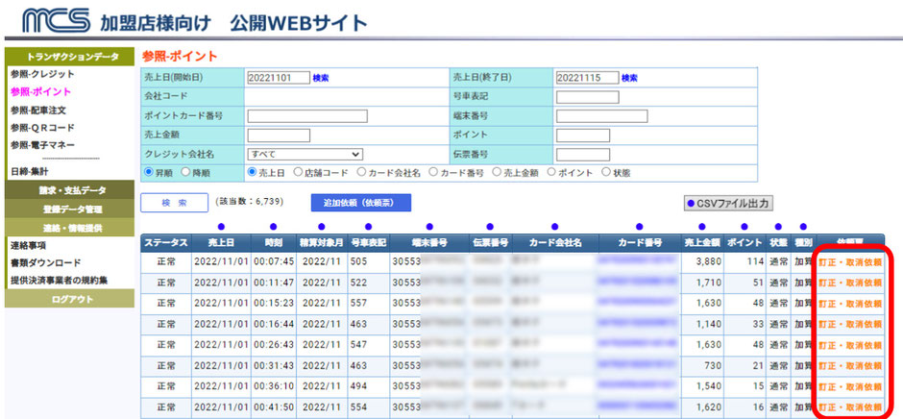Screen dimensions: 903x419
Task: Click the sort dot above 時刻 column
Action: [272, 227]
